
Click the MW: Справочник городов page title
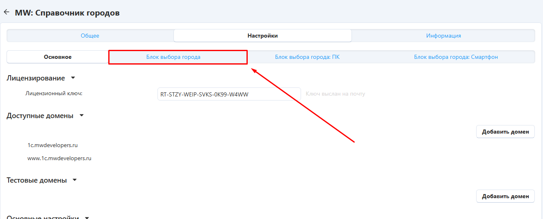coord(67,13)
